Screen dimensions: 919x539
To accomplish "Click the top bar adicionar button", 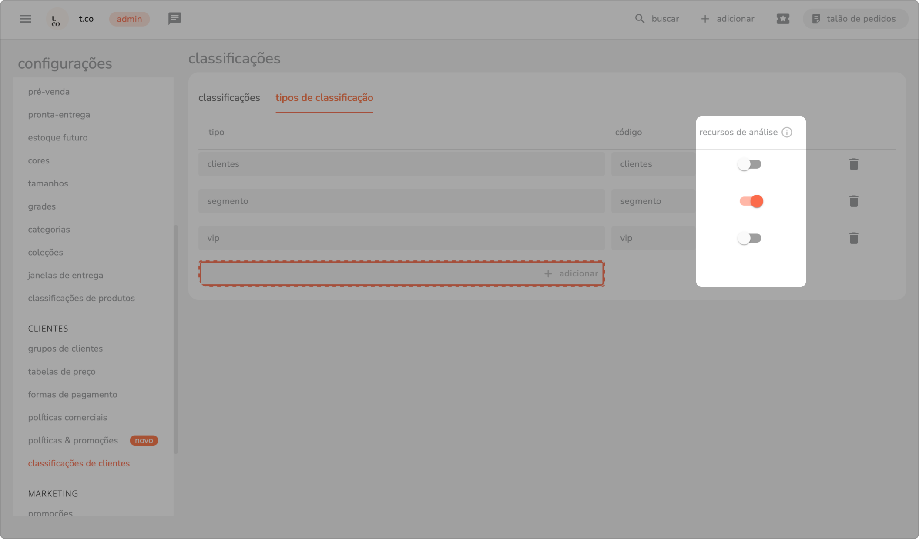I will [728, 19].
